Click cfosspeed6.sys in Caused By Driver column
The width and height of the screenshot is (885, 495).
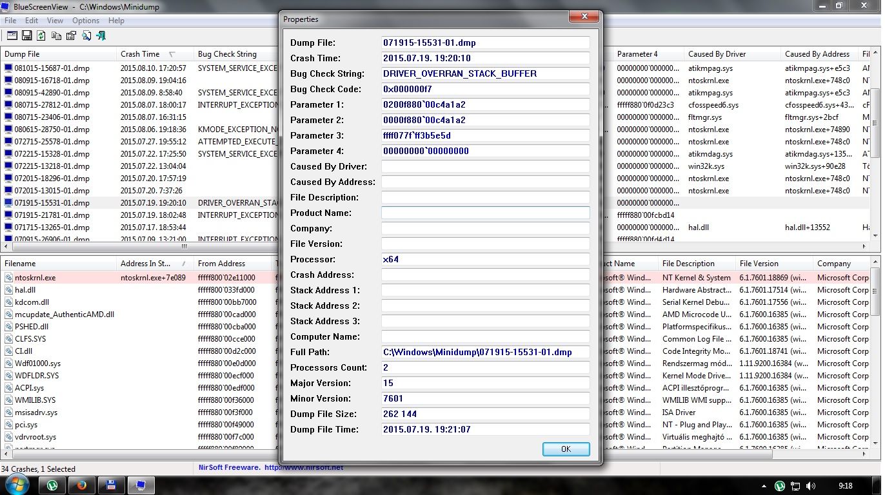click(713, 104)
